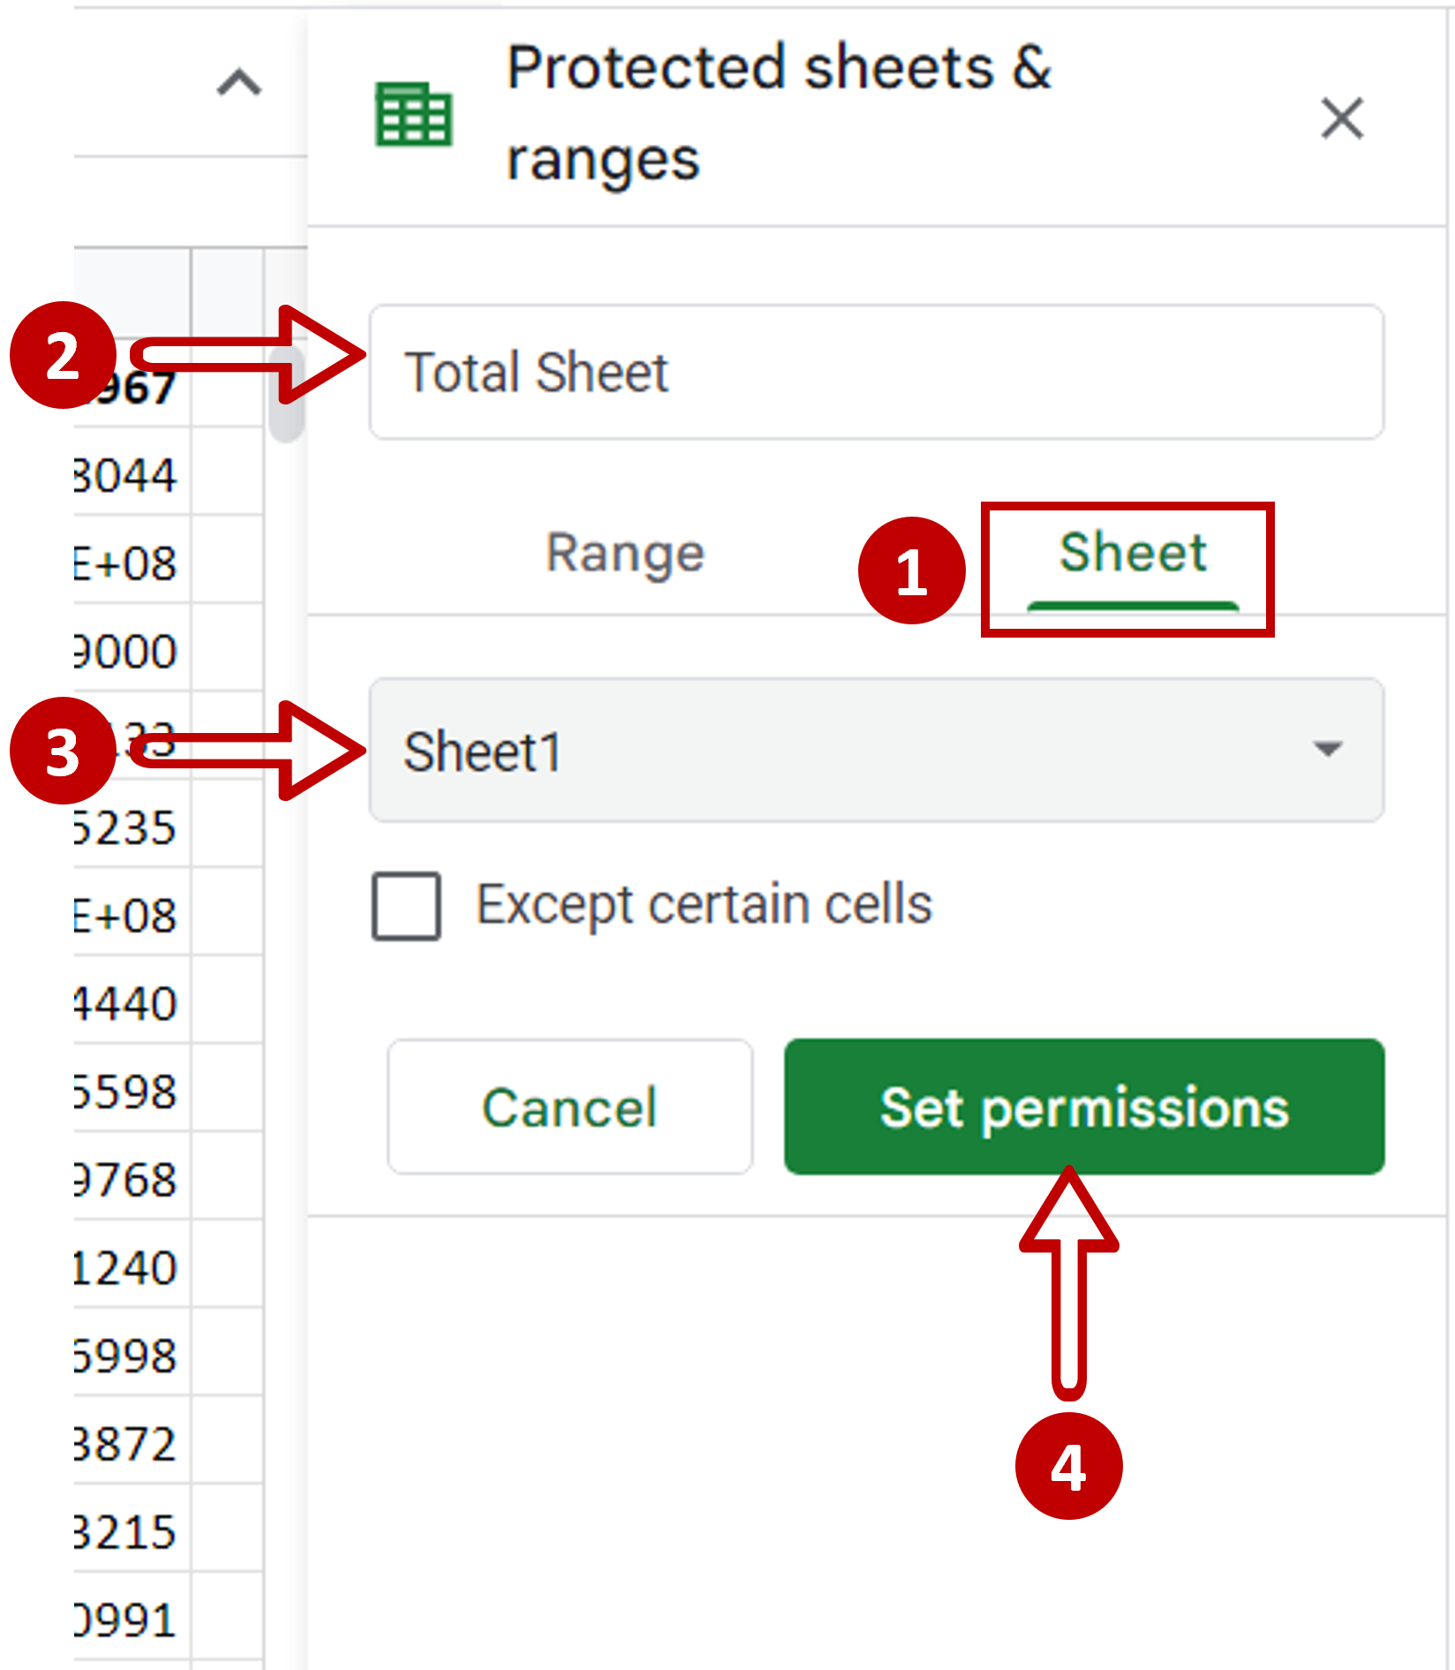Cancel the sheet protection setup
The height and width of the screenshot is (1670, 1455).
[569, 1108]
